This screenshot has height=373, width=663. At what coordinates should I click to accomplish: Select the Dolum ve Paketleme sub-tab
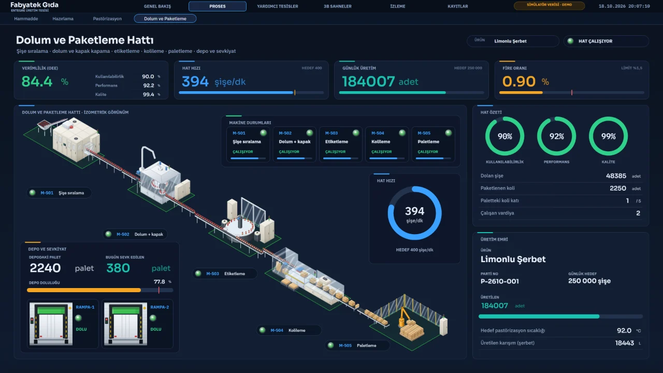pyautogui.click(x=165, y=19)
